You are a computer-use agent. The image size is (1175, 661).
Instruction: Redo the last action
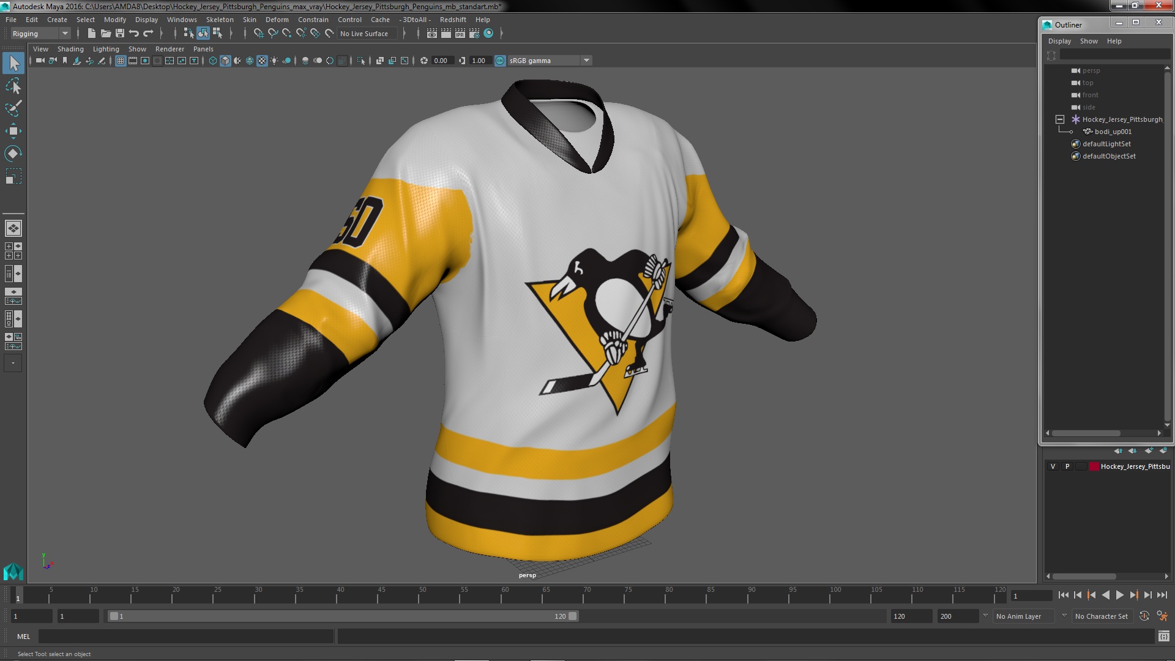(148, 34)
